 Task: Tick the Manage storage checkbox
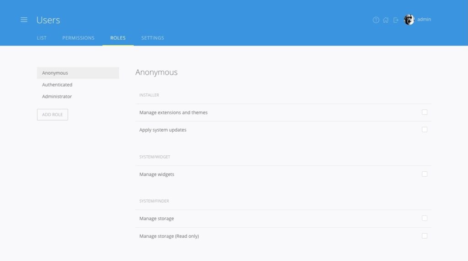(x=425, y=218)
